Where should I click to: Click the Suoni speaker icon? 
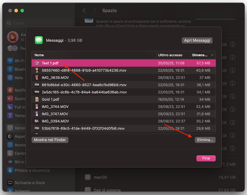tap(10, 98)
